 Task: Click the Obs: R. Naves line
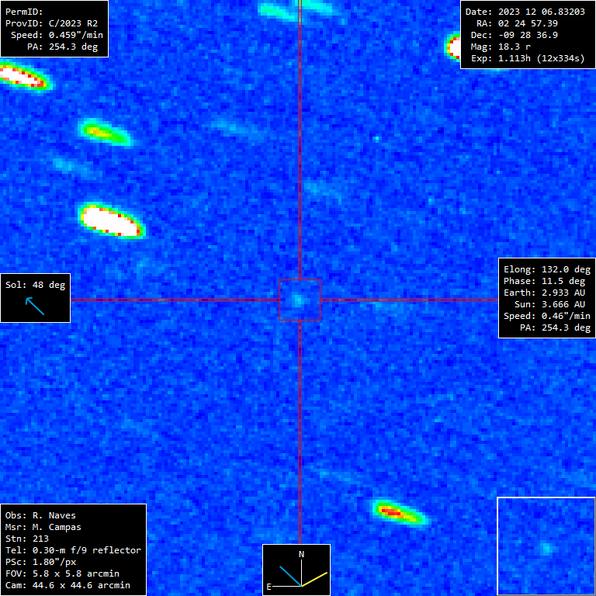click(x=40, y=515)
